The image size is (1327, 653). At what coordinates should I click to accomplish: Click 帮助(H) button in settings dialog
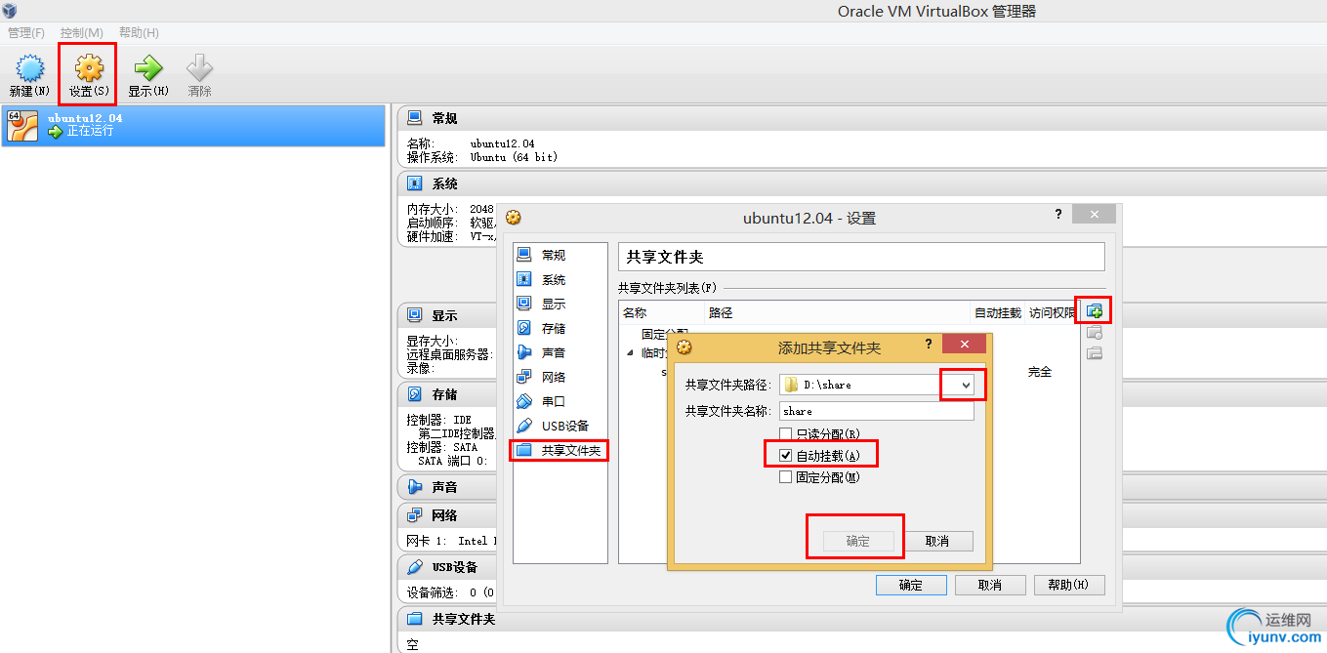1069,585
